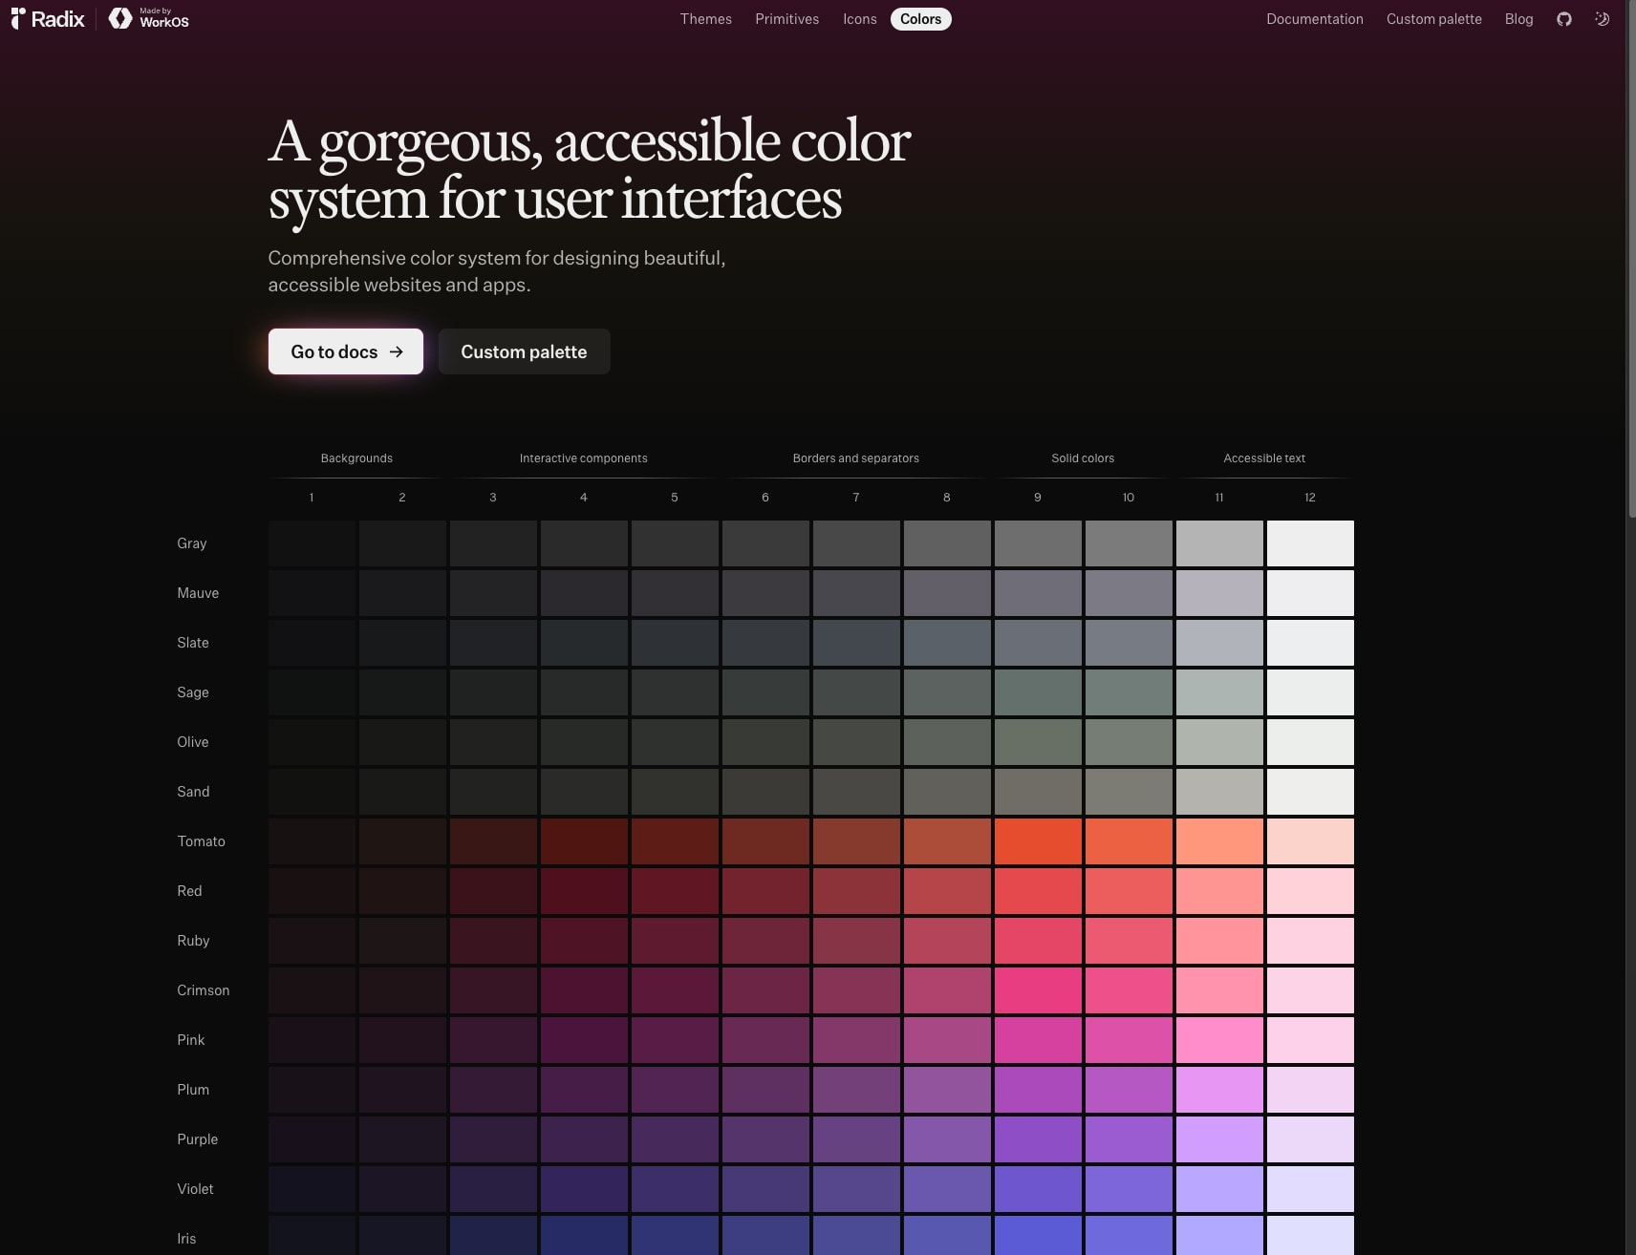Click the Slate row label
Screen dimensions: 1636x1255
pos(193,643)
